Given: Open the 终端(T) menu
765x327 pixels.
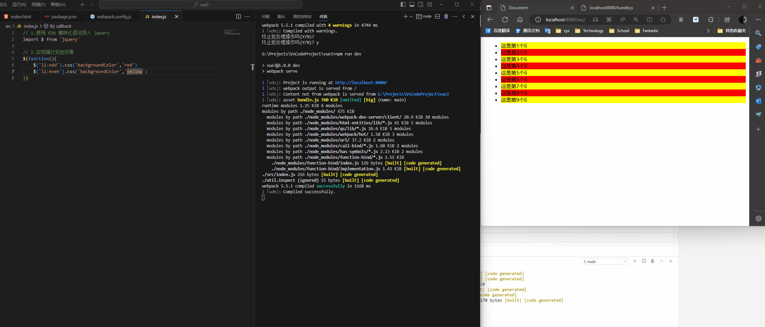Looking at the screenshot, I should (38, 4).
